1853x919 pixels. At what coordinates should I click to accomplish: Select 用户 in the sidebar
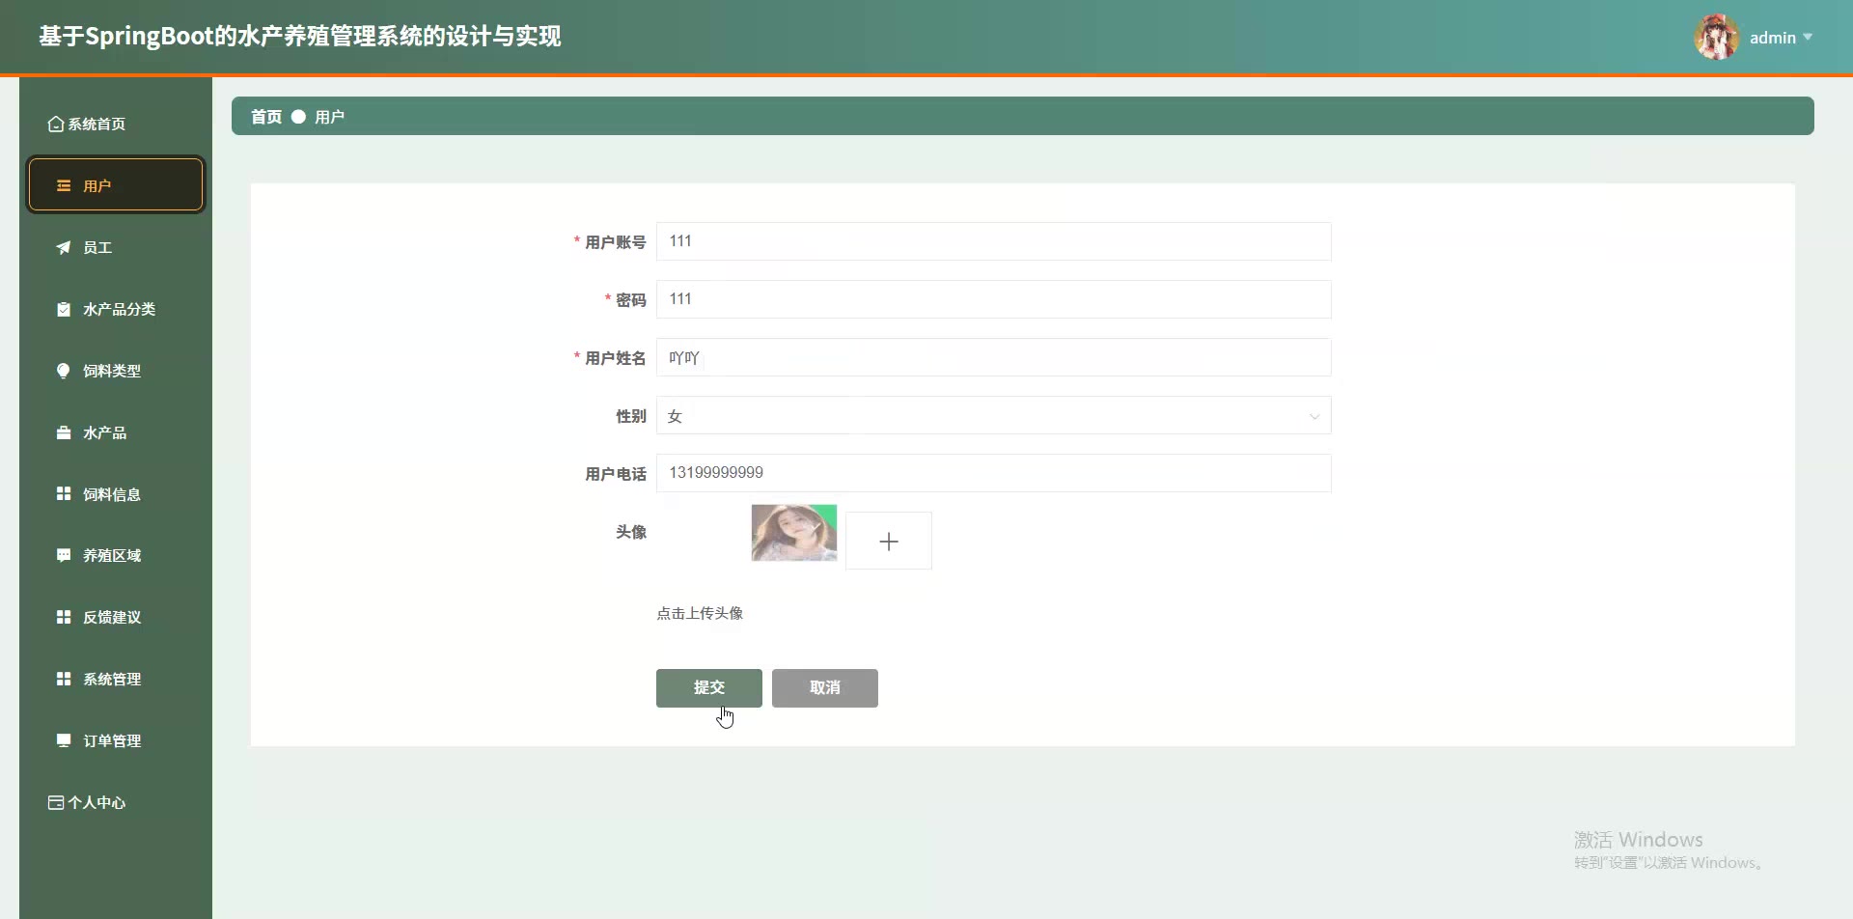[116, 184]
